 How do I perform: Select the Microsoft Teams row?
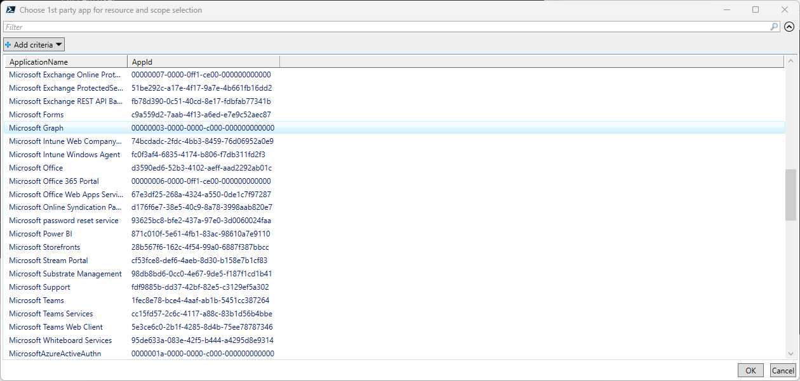click(x=36, y=300)
